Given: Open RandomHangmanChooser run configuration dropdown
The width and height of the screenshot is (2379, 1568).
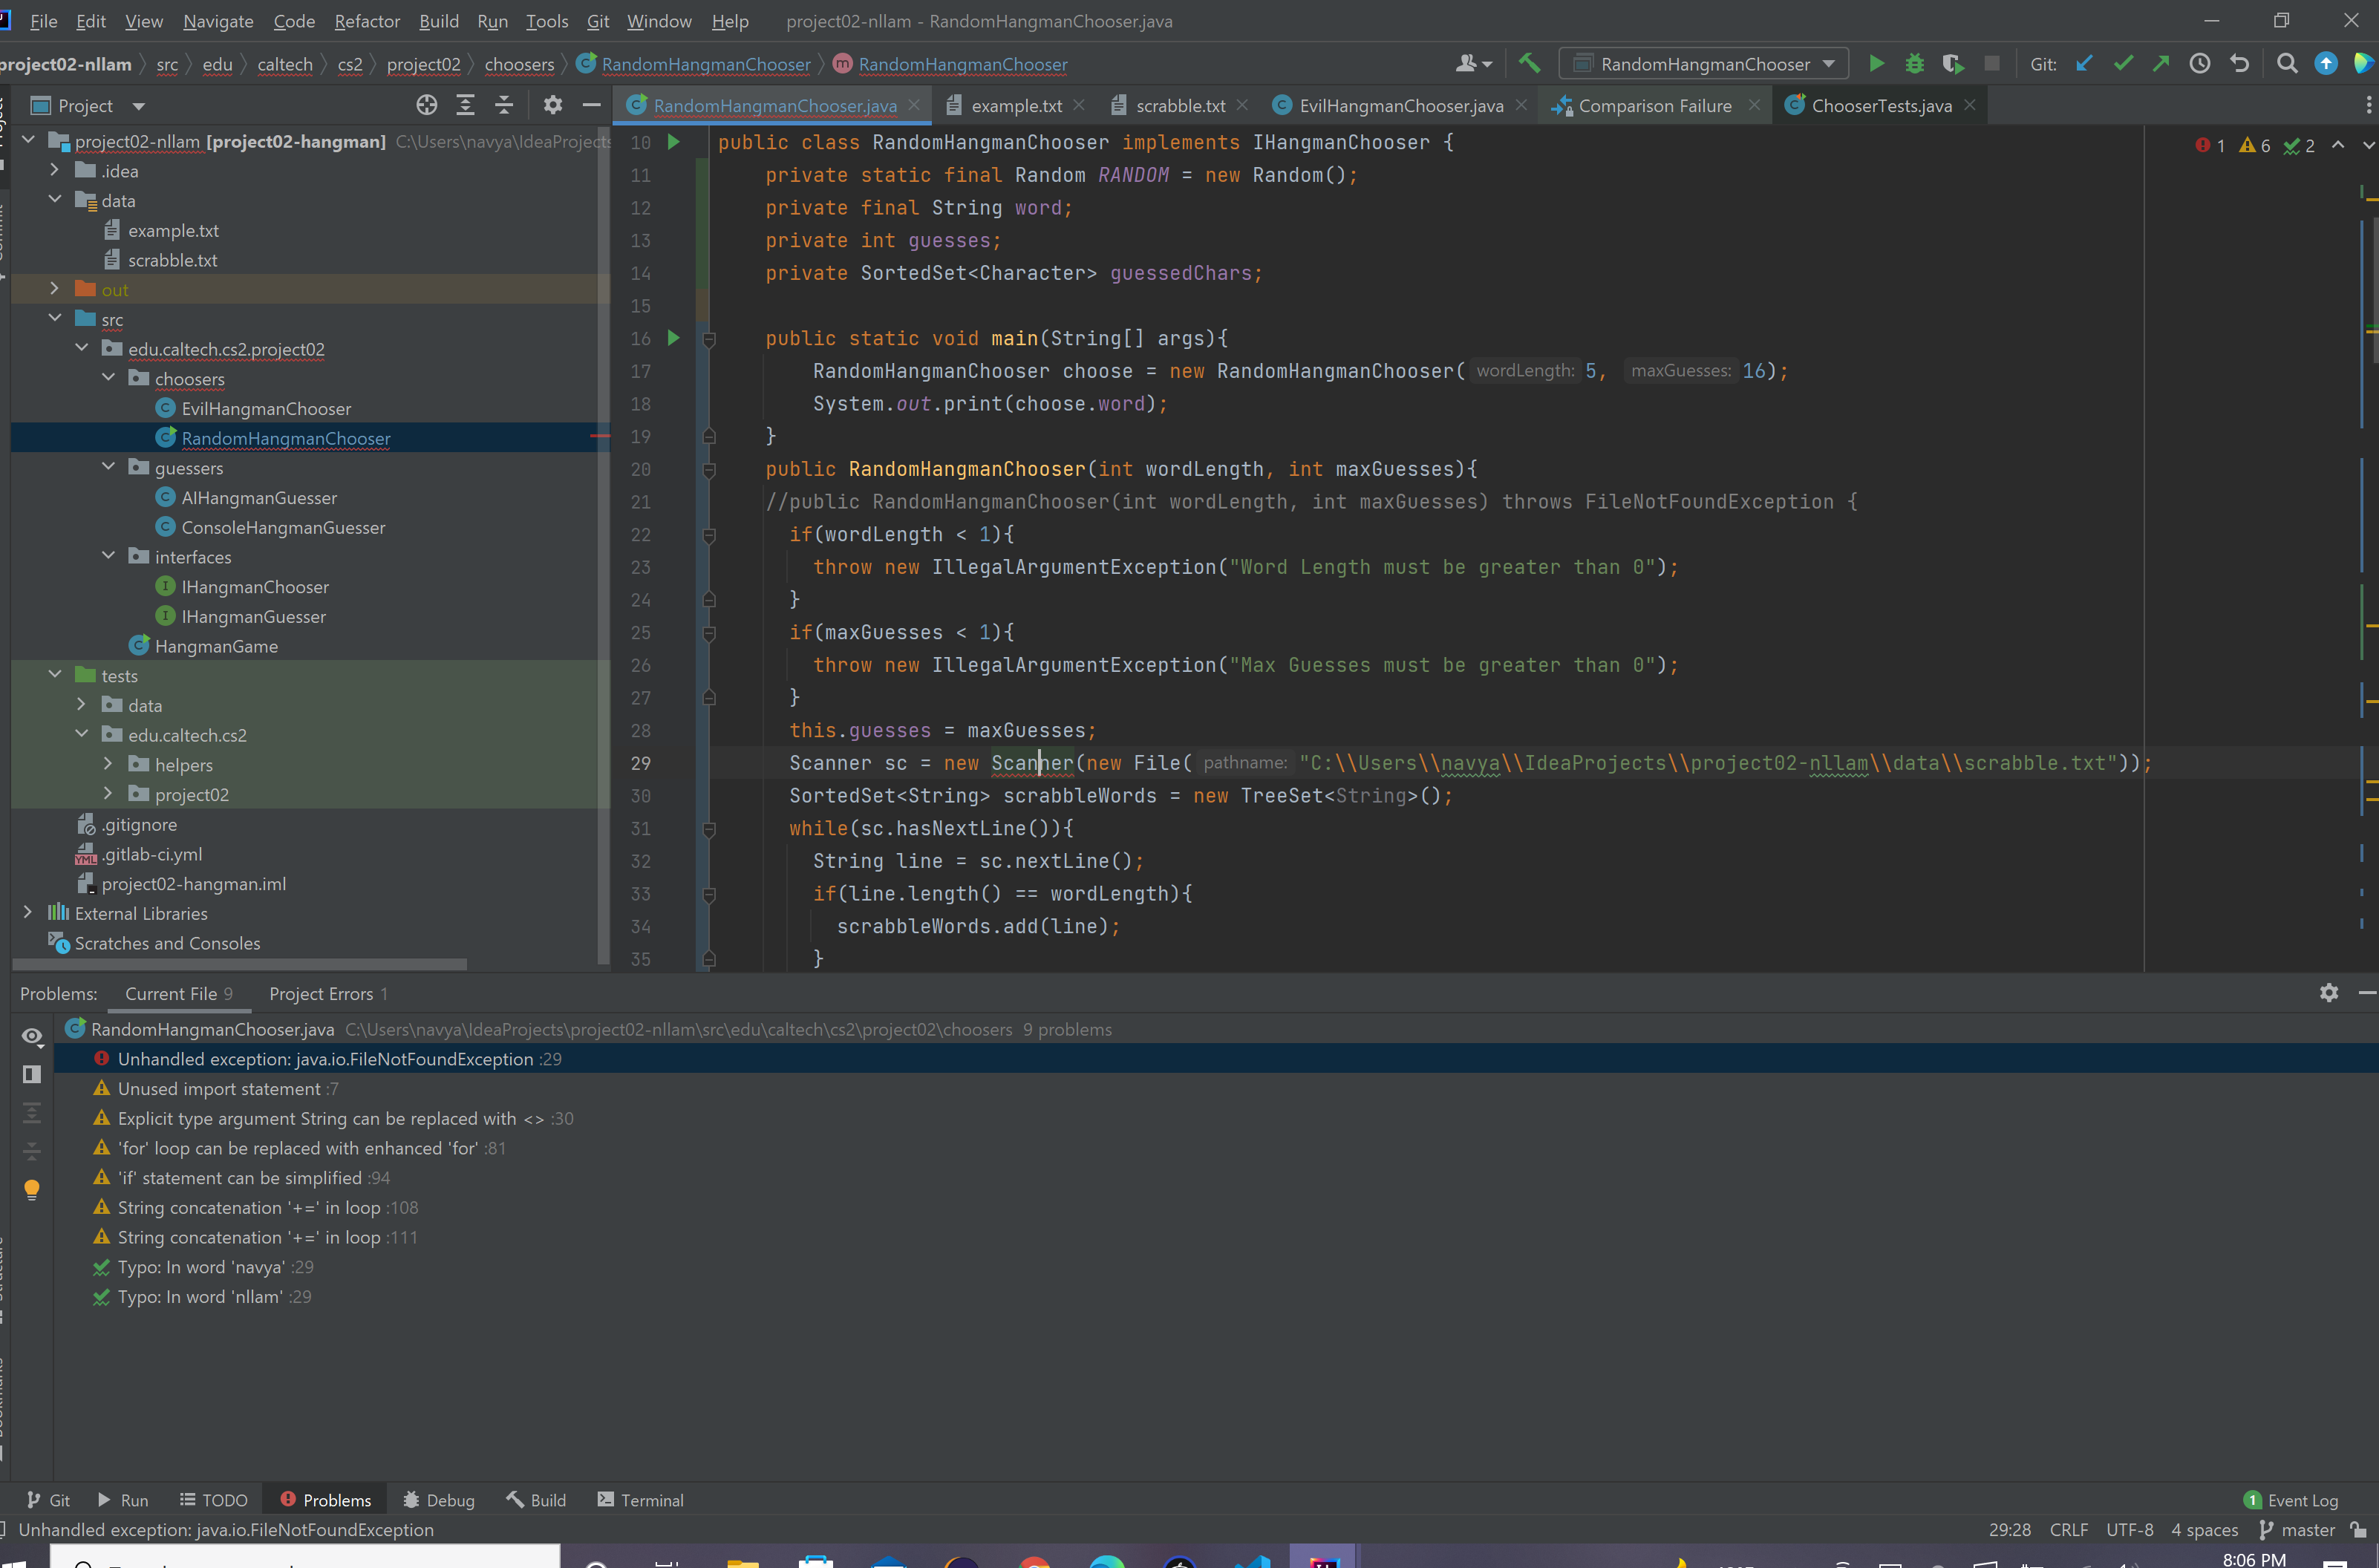Looking at the screenshot, I should click(x=1703, y=64).
